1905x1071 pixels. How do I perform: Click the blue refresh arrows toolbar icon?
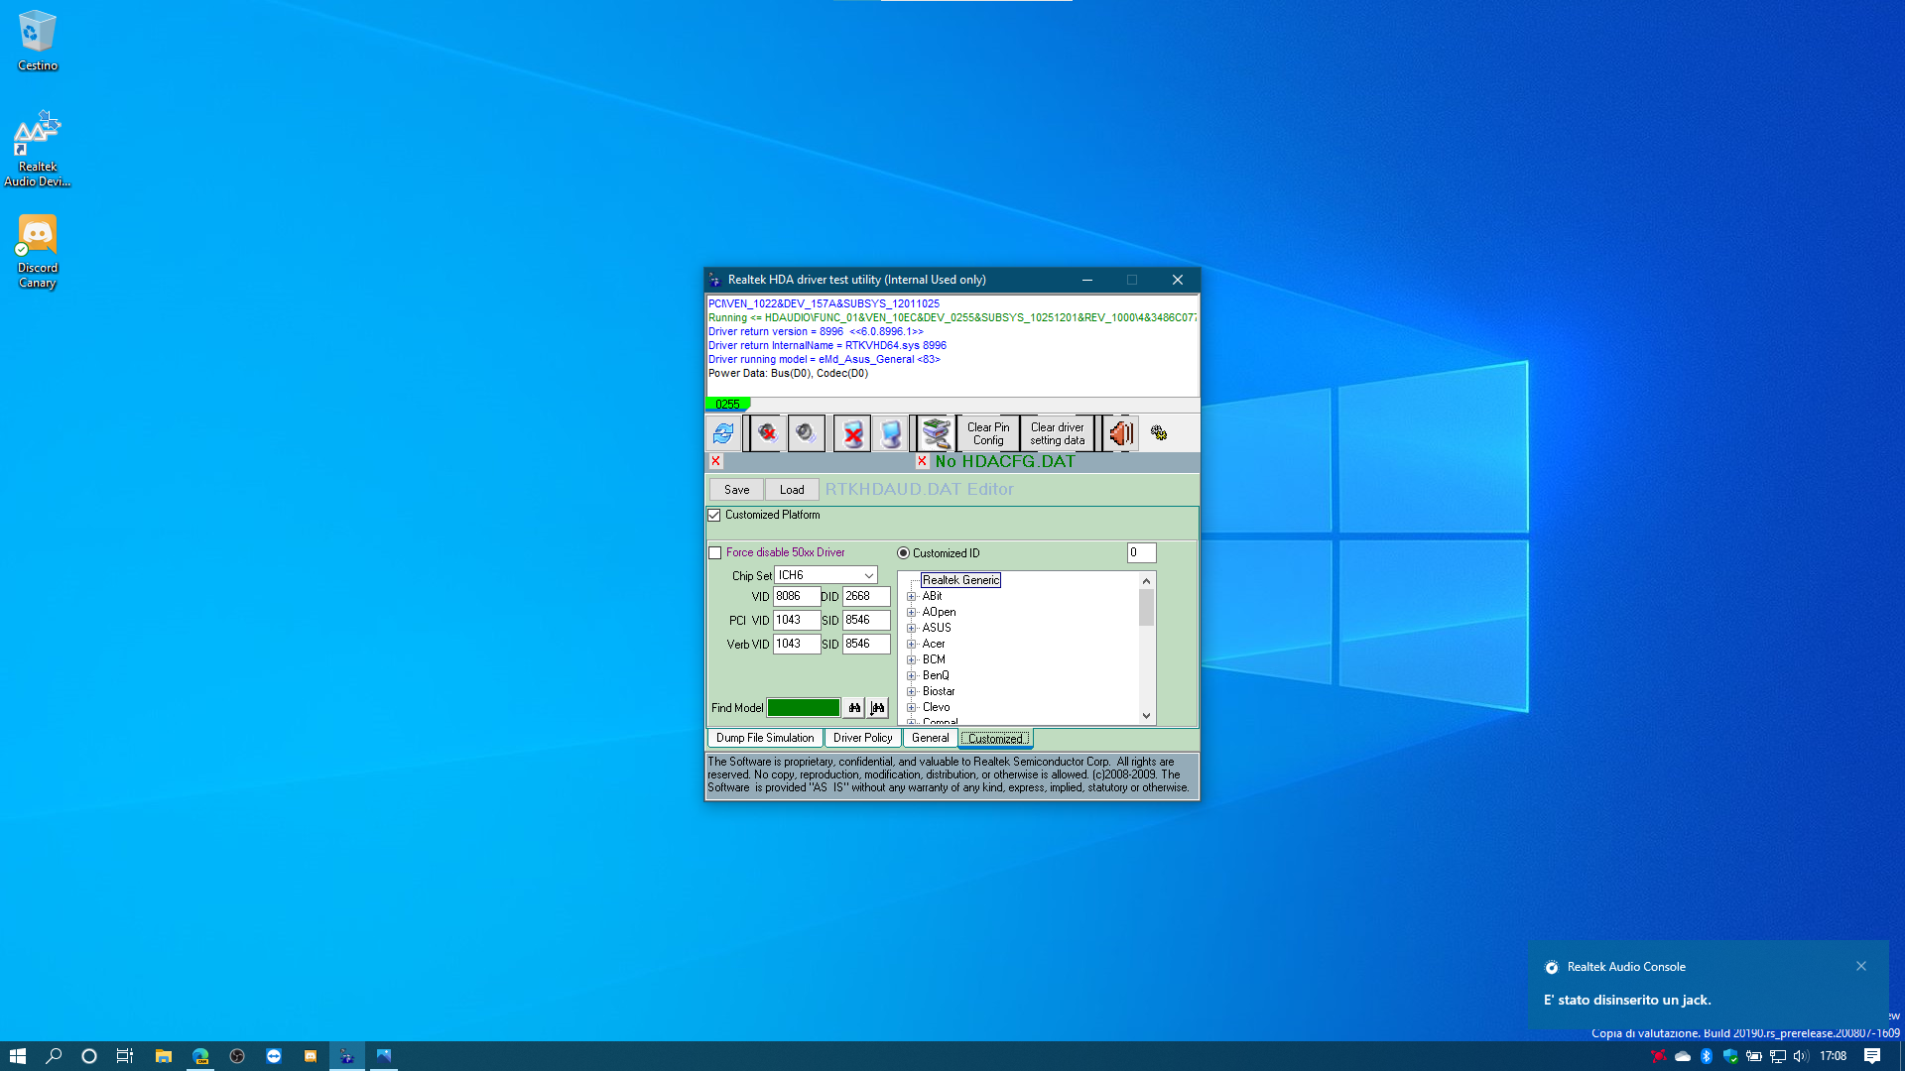point(723,433)
